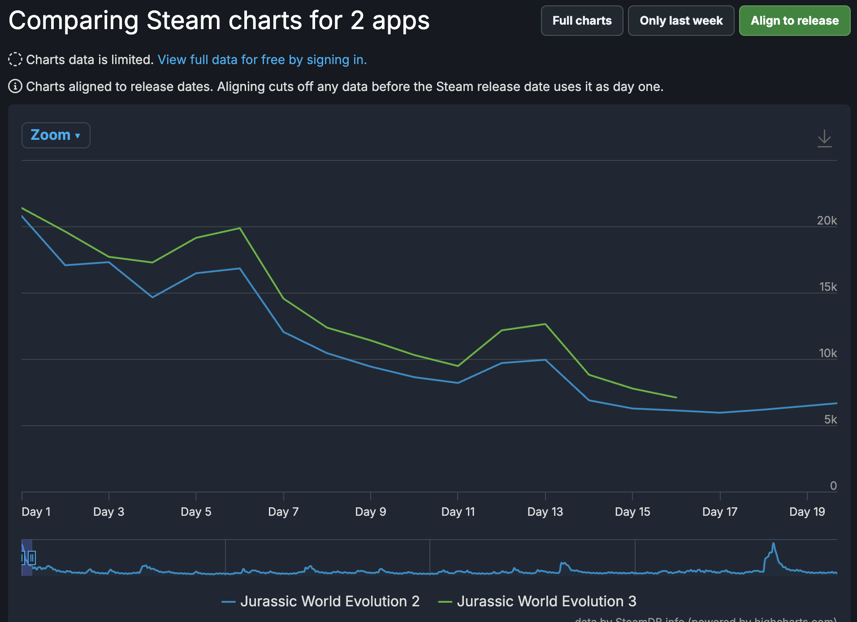
Task: Select Only last week view
Action: [681, 21]
